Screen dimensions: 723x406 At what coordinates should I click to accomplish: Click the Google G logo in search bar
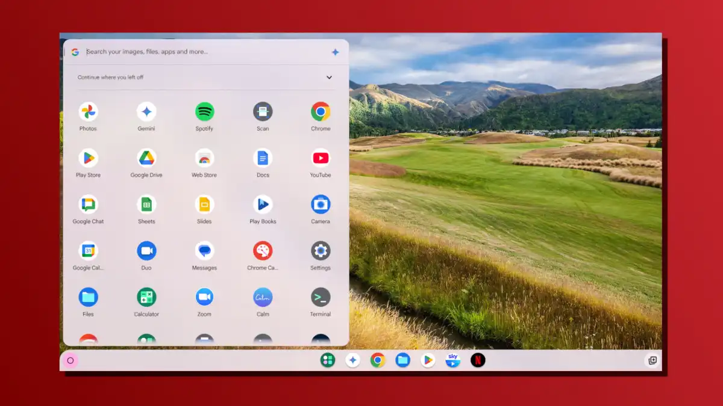click(x=75, y=52)
